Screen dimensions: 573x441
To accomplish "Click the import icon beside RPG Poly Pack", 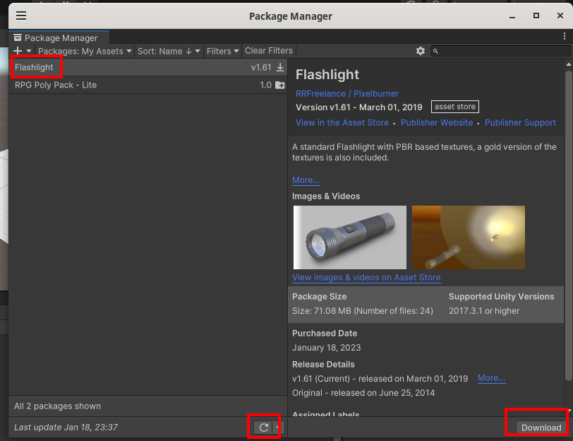I will pos(280,85).
